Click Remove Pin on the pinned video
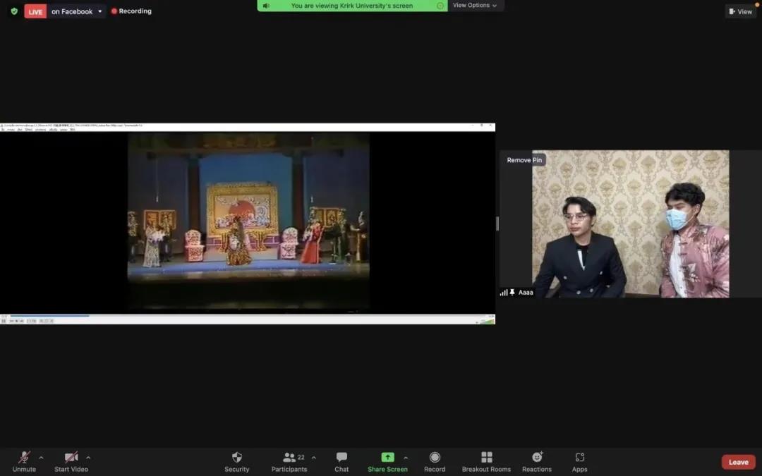762x476 pixels. click(524, 160)
